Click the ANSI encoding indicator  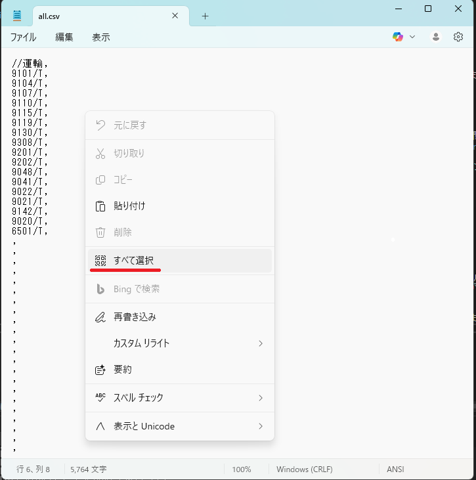(395, 469)
